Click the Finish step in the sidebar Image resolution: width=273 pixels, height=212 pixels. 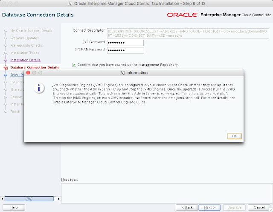(x=15, y=112)
